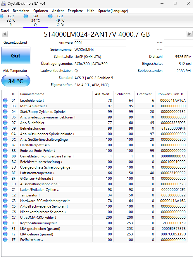This screenshot has width=193, height=258.
Task: Open the Bearbeiten menu
Action: click(21, 11)
